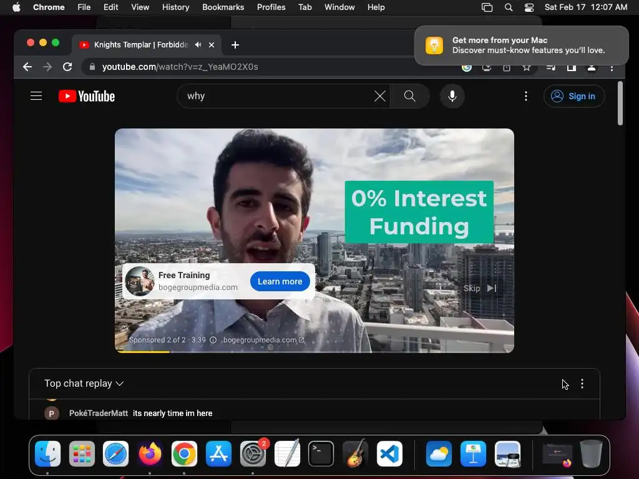Launch Safari from the Dock
Image resolution: width=639 pixels, height=479 pixels.
point(115,453)
